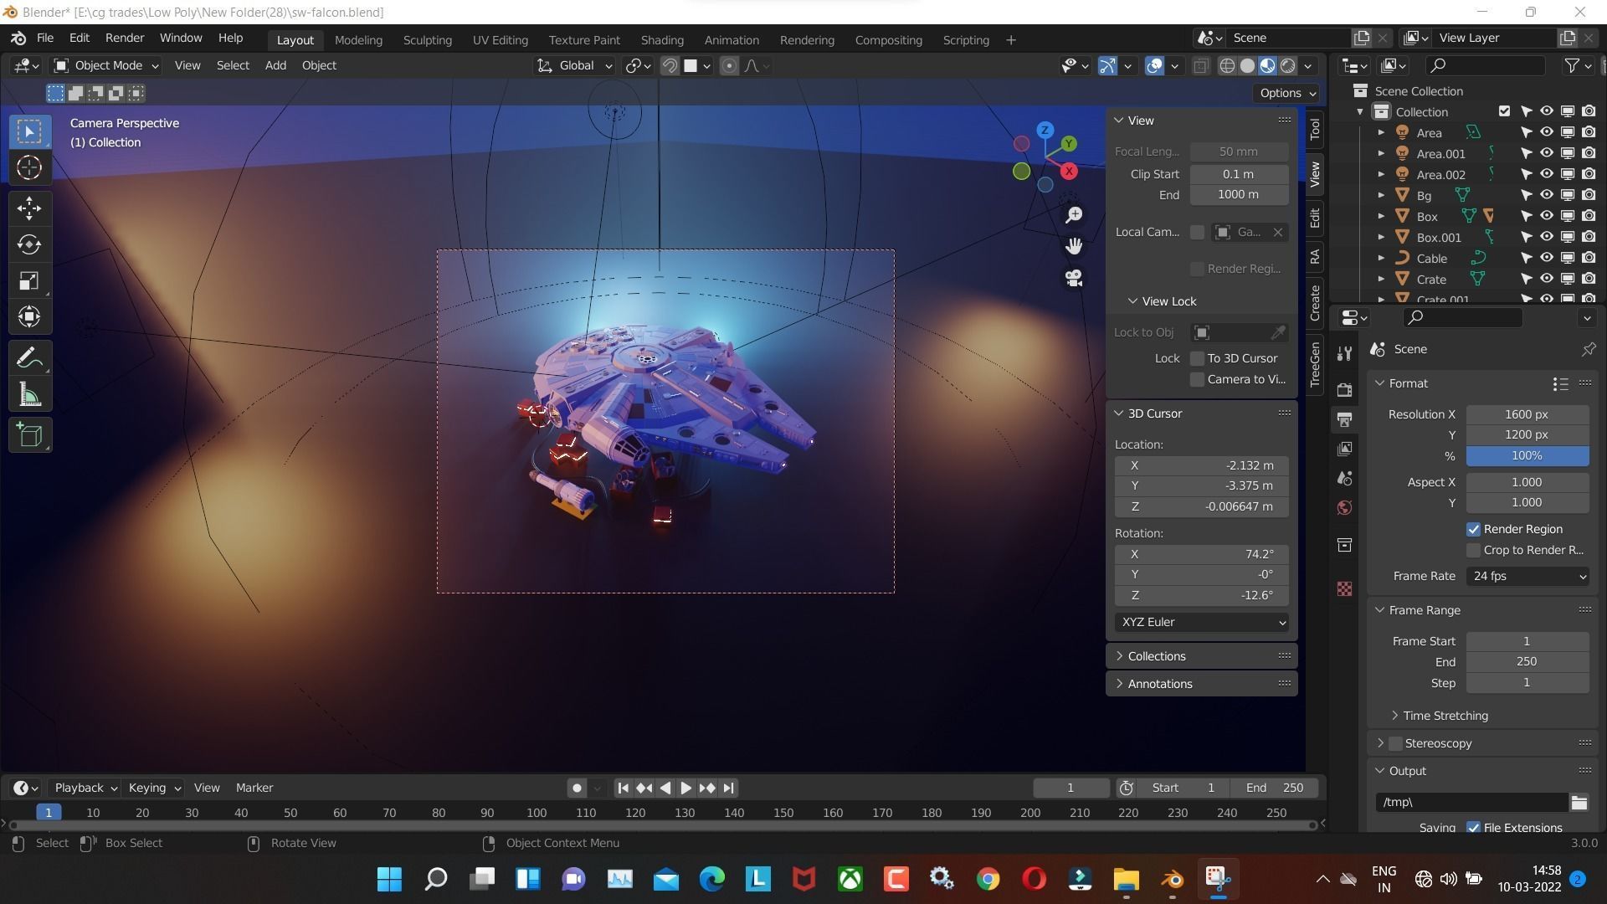The image size is (1607, 904).
Task: Open the XYZ Euler rotation mode dropdown
Action: point(1201,622)
